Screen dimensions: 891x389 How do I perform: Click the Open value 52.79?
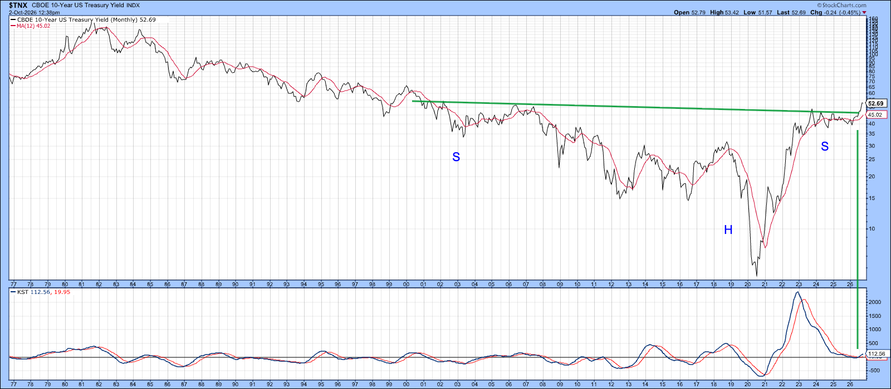(x=698, y=12)
